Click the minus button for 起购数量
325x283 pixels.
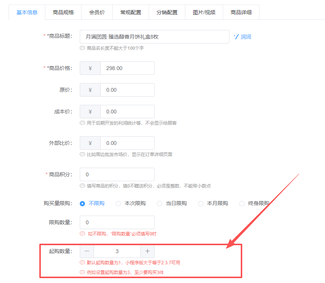87,251
